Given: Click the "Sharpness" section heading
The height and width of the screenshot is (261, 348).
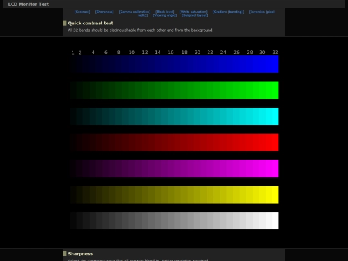Looking at the screenshot, I should (x=81, y=254).
